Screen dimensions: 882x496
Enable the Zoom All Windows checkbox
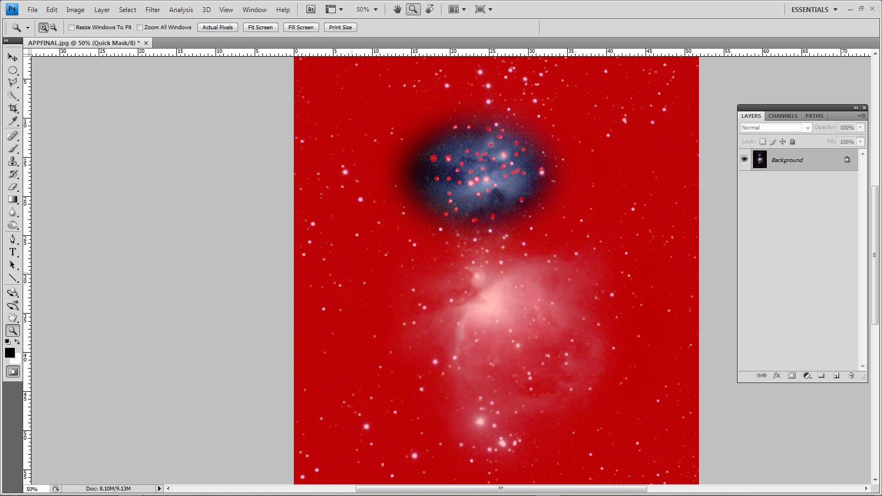tap(140, 27)
